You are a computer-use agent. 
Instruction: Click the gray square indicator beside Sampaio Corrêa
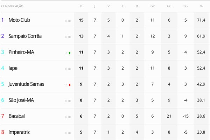tap(69, 37)
